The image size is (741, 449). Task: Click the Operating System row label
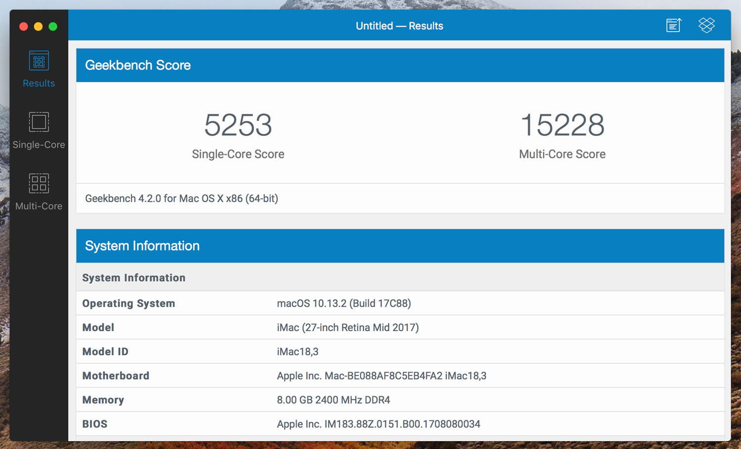pos(128,303)
